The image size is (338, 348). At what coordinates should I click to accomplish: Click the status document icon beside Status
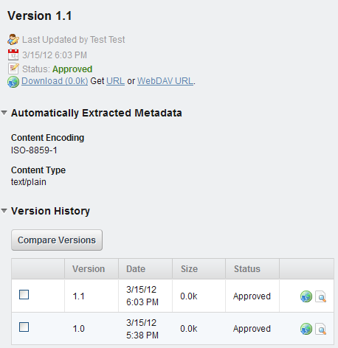13,69
